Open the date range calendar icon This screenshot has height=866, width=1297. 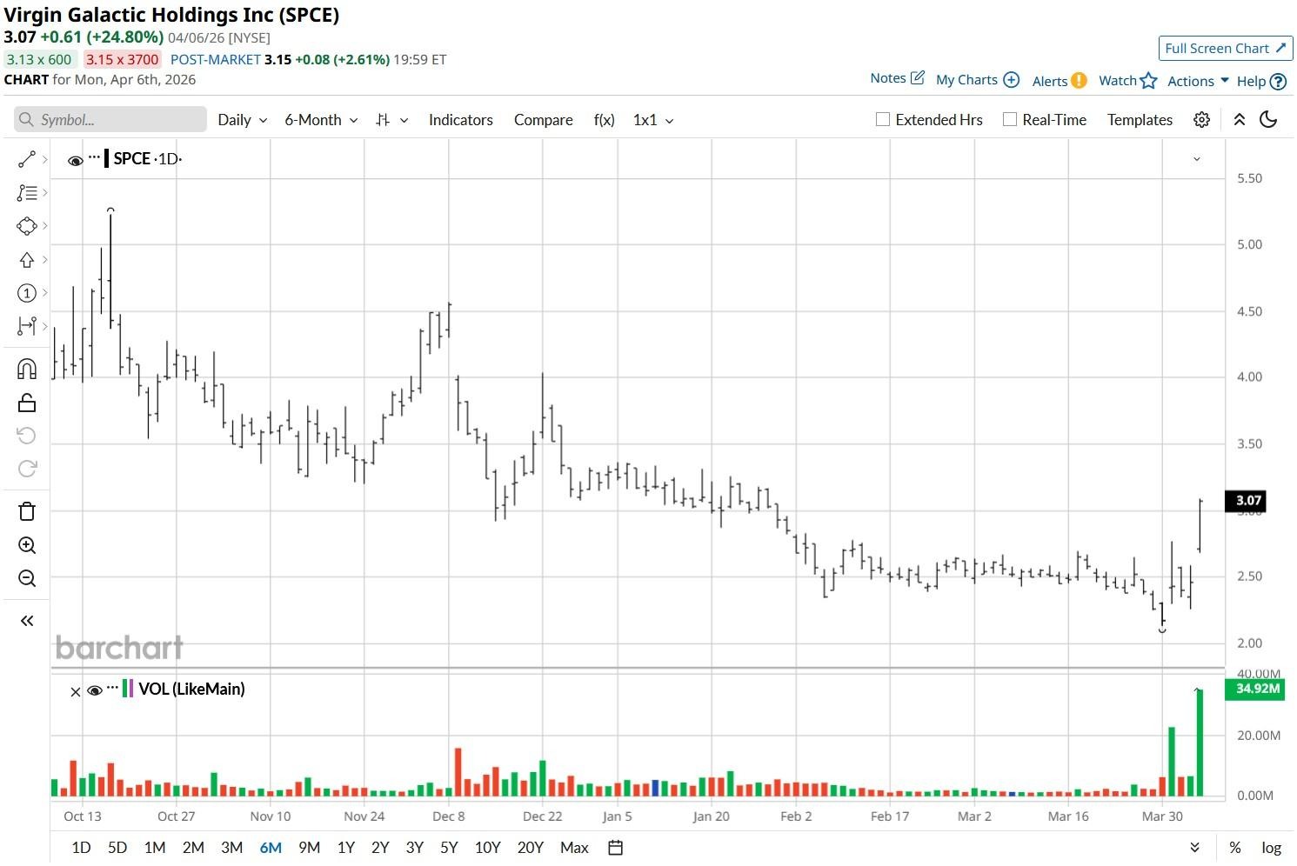[615, 848]
